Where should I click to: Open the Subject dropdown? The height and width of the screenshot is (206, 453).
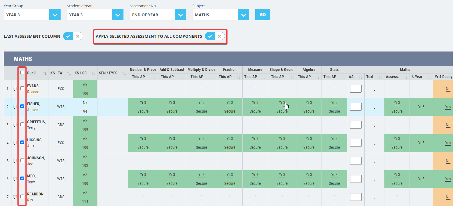point(221,15)
